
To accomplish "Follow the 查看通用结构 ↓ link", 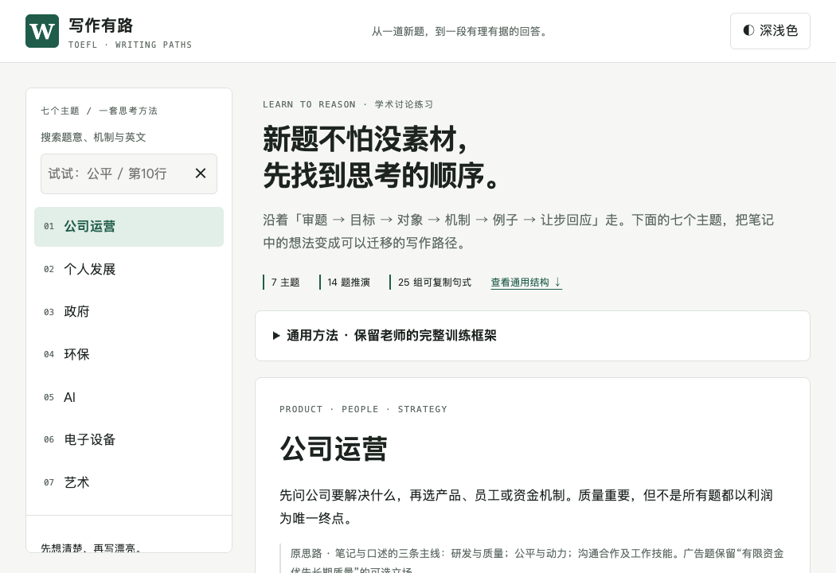I will (x=526, y=283).
